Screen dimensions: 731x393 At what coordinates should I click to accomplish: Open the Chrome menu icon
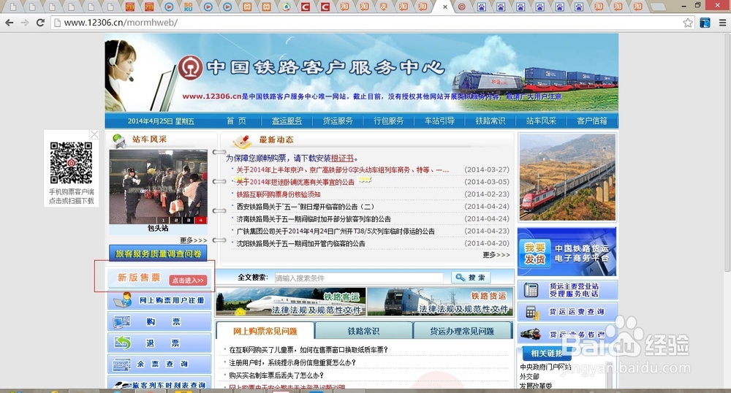723,23
